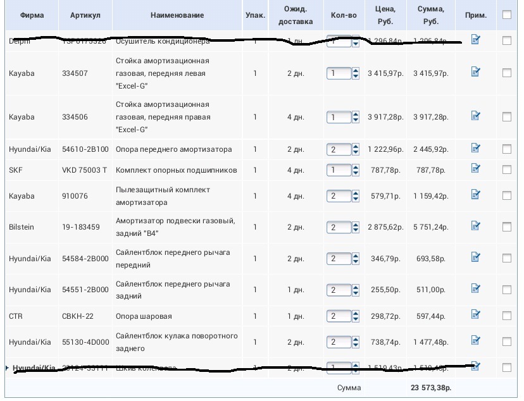Check the CTR ball joint row checkbox

tap(505, 315)
